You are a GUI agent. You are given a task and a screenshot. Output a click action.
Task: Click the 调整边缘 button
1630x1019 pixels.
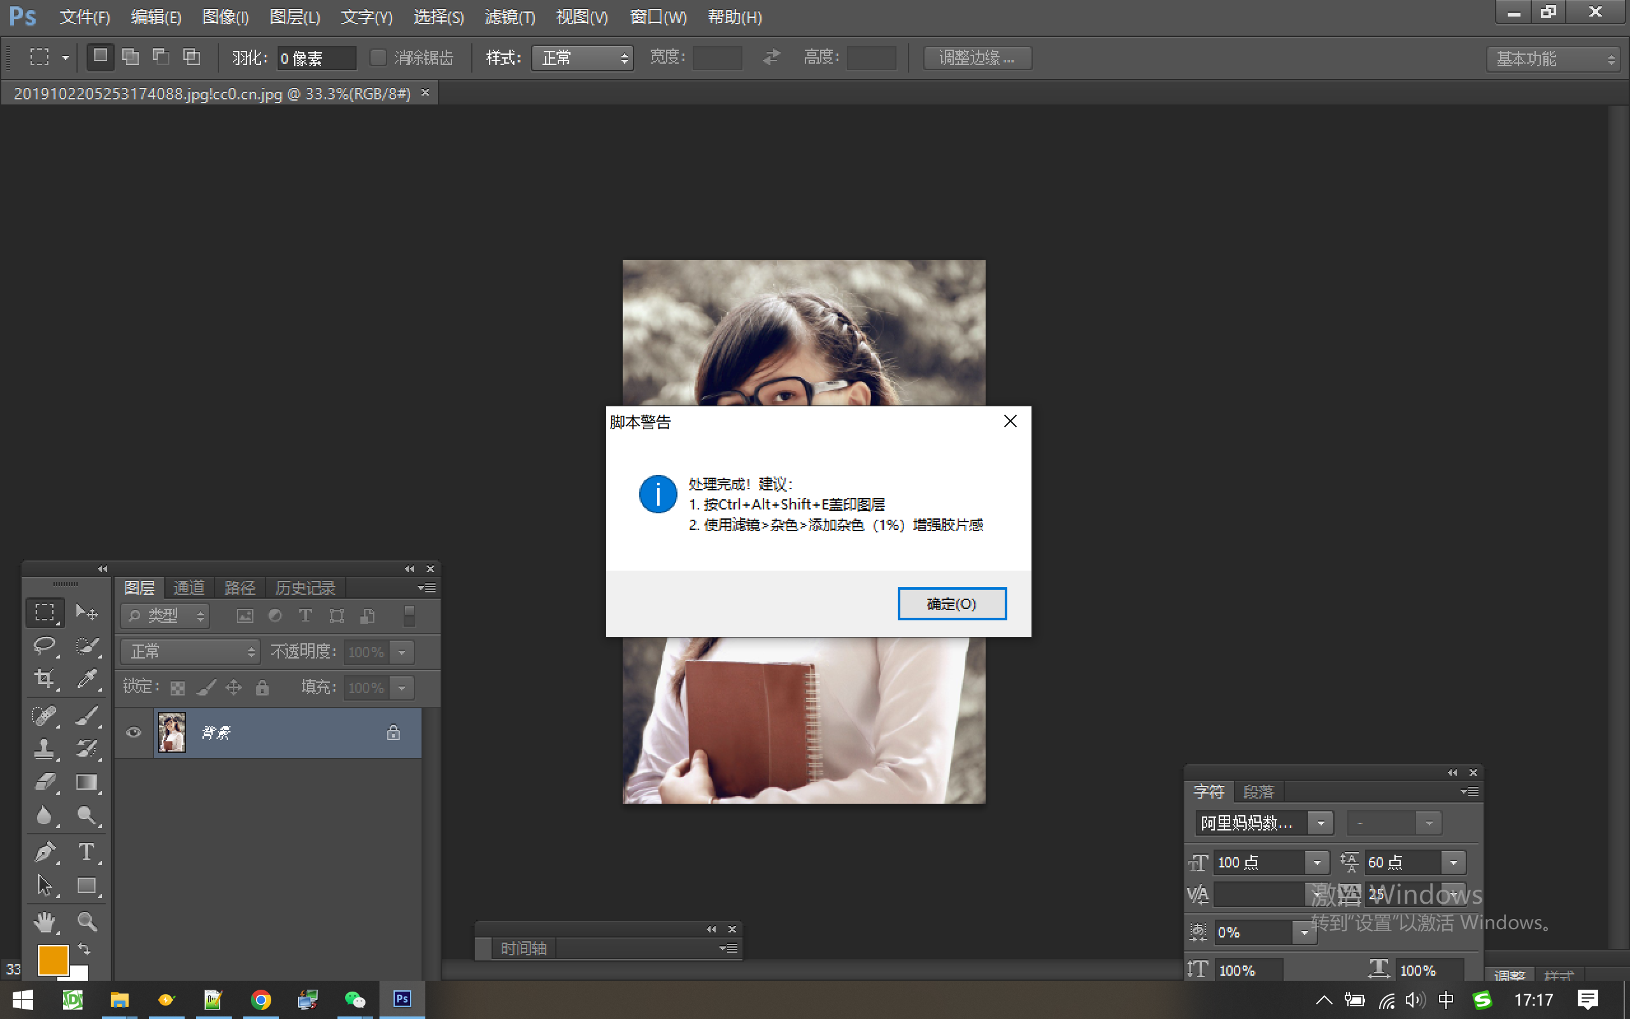tap(977, 57)
